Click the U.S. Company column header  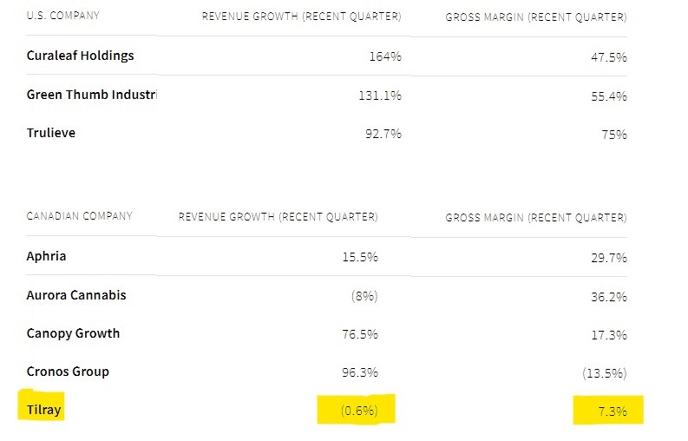[63, 16]
